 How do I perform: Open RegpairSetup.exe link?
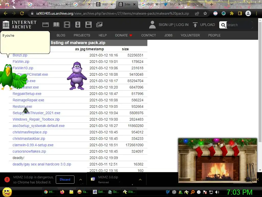(27, 94)
